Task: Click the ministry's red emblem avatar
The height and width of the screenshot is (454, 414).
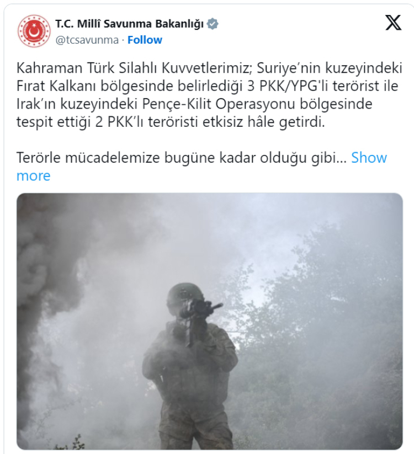Action: [x=34, y=31]
